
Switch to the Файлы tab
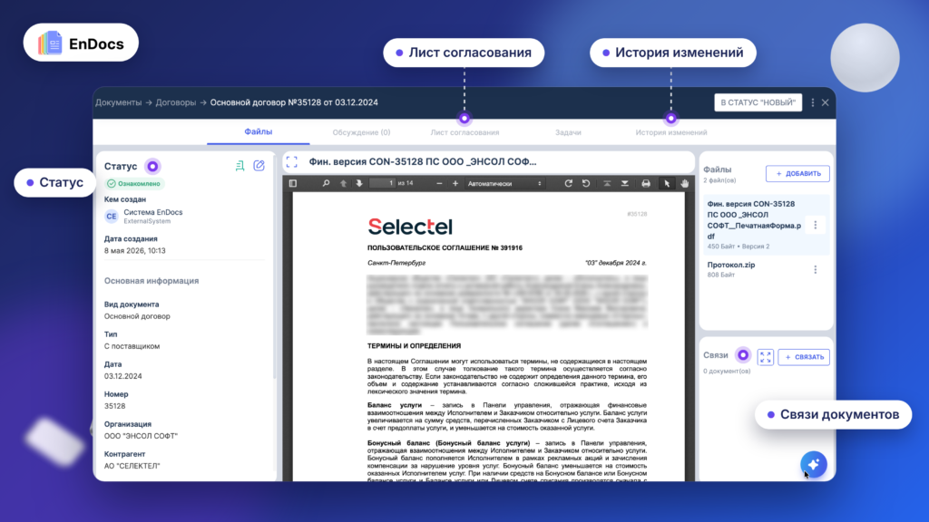(x=259, y=131)
